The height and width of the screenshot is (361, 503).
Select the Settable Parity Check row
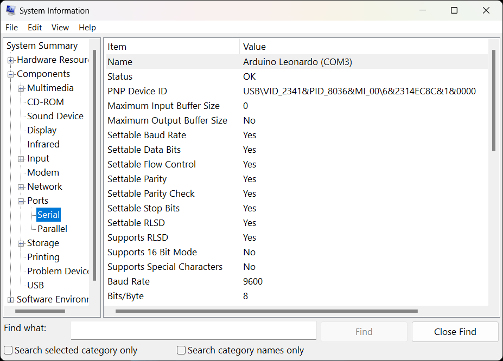(297, 194)
